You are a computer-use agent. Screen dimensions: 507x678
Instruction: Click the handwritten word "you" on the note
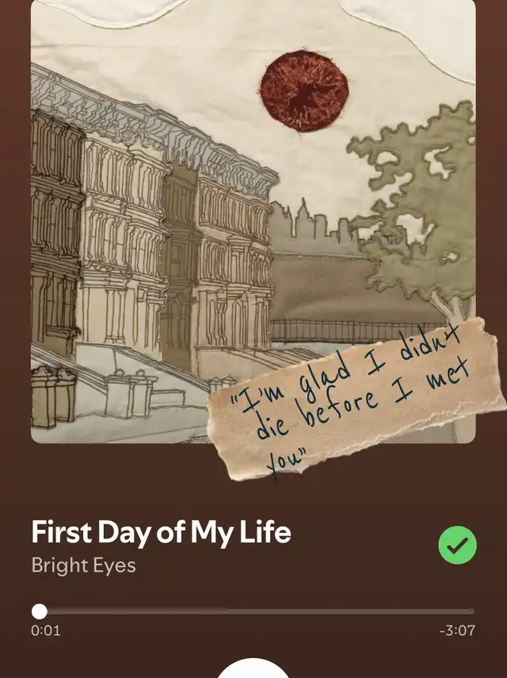click(285, 463)
